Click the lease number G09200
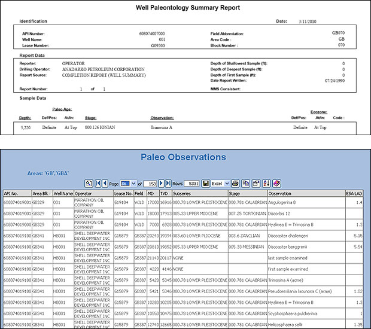Viewport: 371px width, 329px height. pos(158,45)
